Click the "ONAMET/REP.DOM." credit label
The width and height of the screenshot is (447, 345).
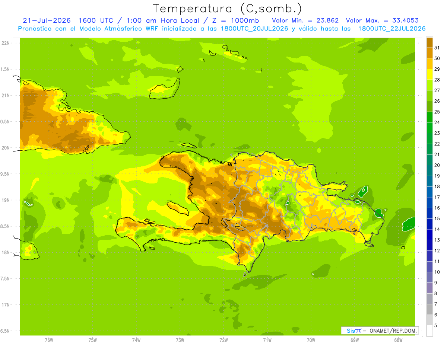pos(393,330)
